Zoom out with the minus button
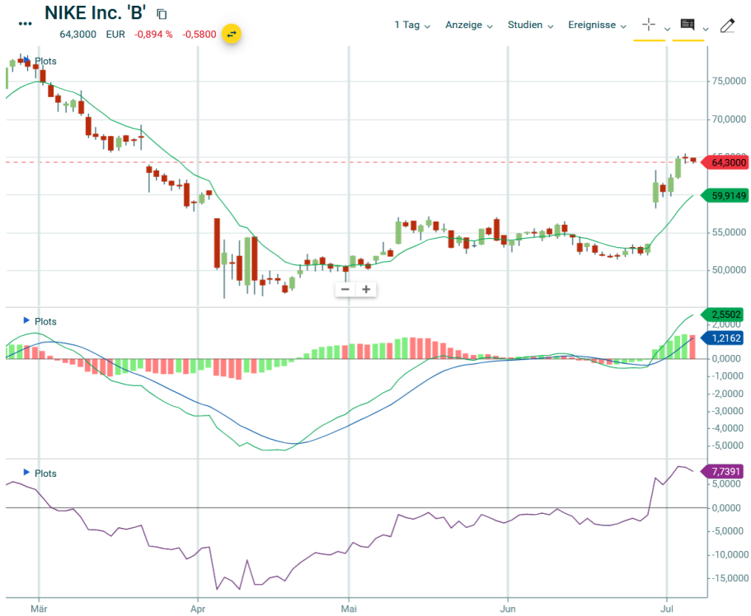This screenshot has width=751, height=616. click(x=345, y=289)
